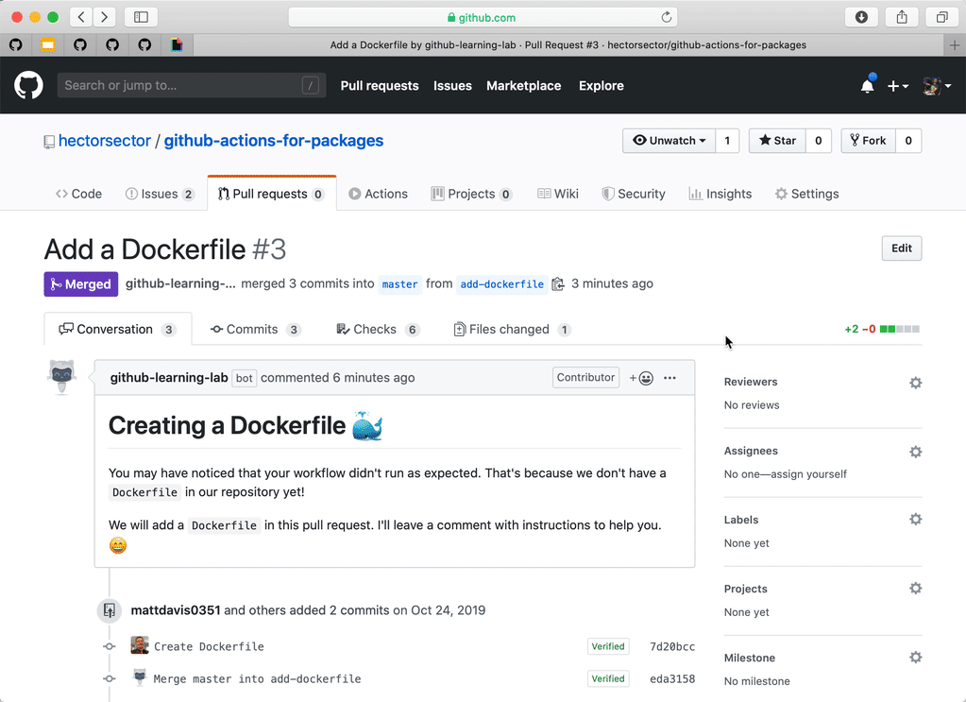
Task: Open the plus create-new menu
Action: tap(898, 86)
